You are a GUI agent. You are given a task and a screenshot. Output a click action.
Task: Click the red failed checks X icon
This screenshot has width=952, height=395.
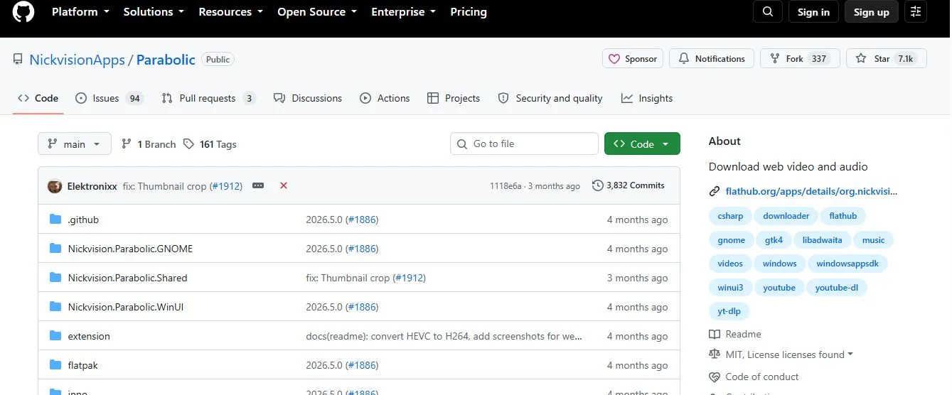284,185
